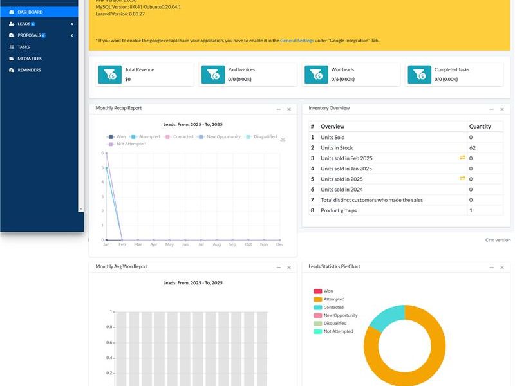Toggle New Opportunity series in Monthly Recap legend

[x=219, y=136]
